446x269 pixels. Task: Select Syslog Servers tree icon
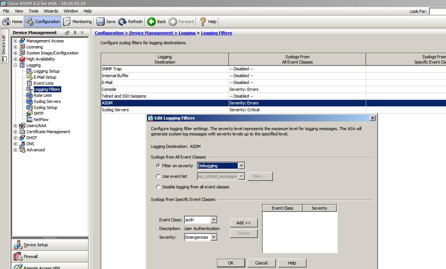[x=29, y=101]
